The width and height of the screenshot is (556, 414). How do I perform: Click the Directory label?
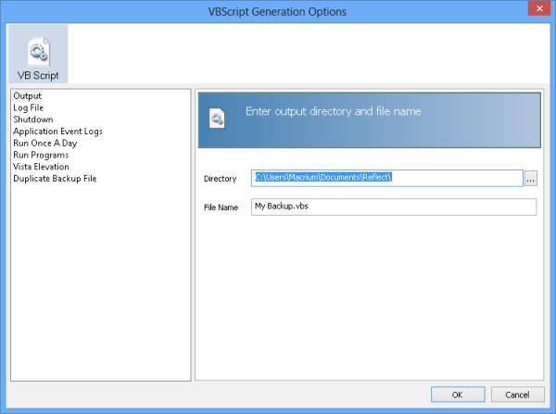tap(220, 179)
